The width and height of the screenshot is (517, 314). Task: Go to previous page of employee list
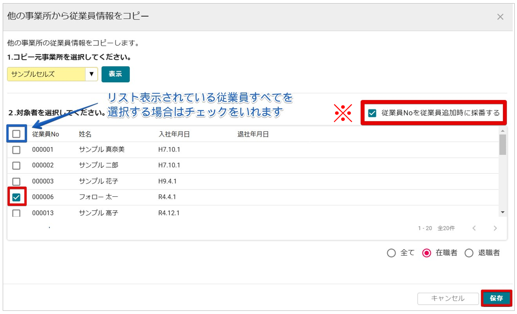(x=474, y=228)
